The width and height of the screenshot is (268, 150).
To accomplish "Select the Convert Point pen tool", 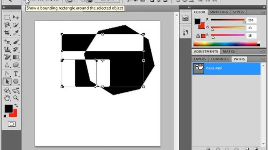I will tap(7, 74).
